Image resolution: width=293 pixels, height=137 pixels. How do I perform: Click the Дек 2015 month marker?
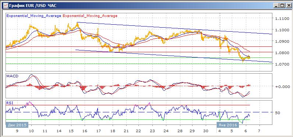coord(16,125)
